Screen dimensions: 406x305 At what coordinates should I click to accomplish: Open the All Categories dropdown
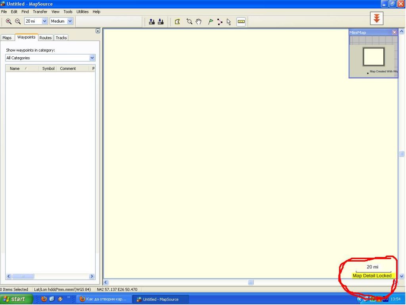click(92, 58)
